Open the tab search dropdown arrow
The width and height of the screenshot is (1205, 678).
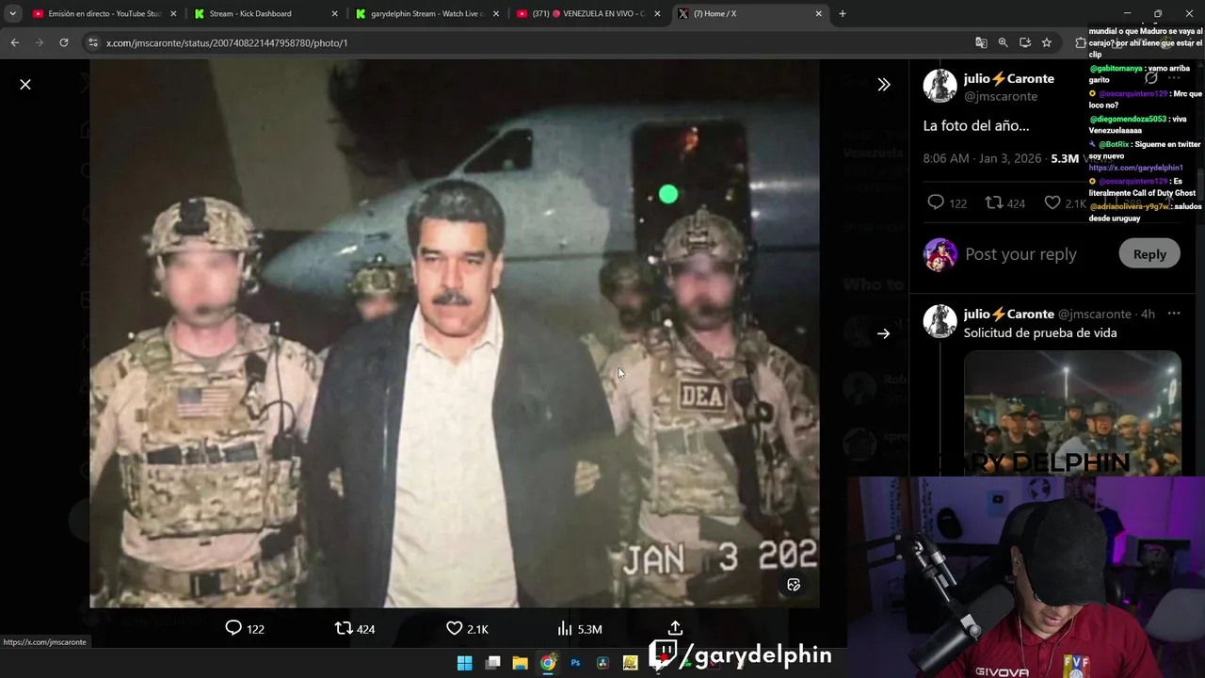click(12, 13)
